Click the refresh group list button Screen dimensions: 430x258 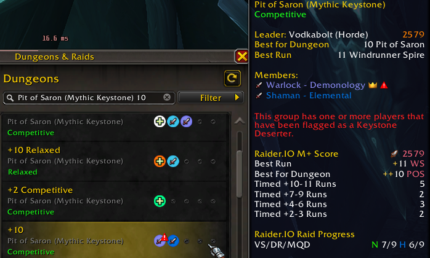232,79
